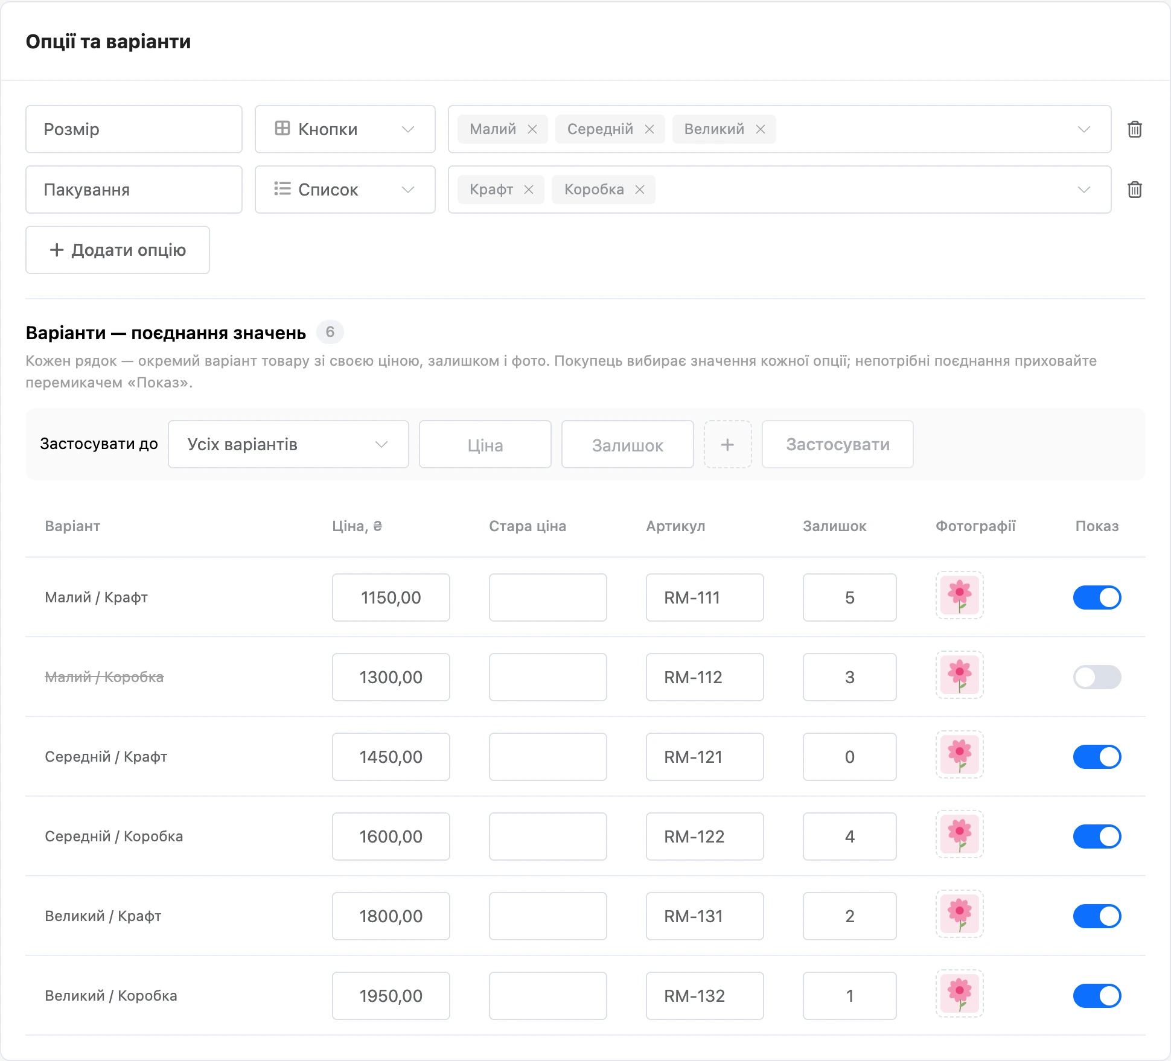The height and width of the screenshot is (1061, 1171).
Task: Open photo thumbnail for Великий / Коробка
Action: tap(960, 993)
